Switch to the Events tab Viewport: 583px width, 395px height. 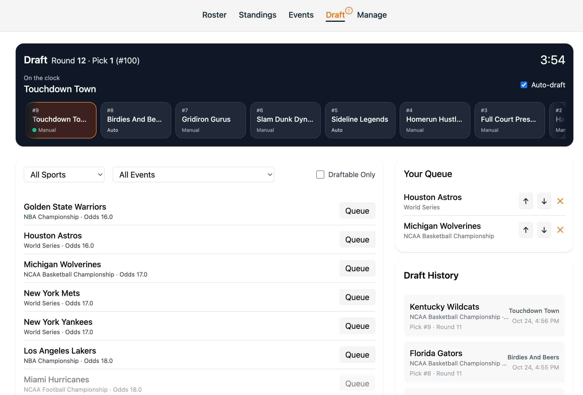coord(301,15)
